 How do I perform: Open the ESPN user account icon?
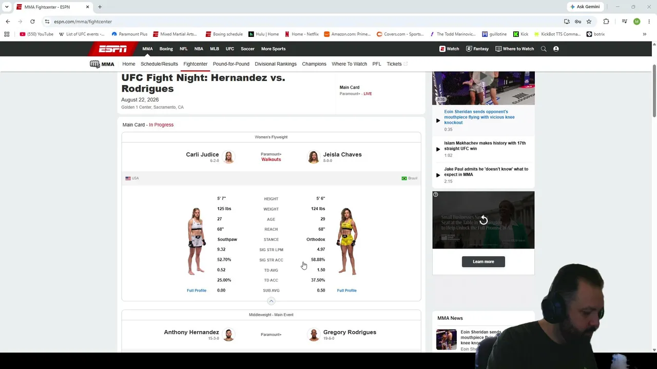point(556,49)
